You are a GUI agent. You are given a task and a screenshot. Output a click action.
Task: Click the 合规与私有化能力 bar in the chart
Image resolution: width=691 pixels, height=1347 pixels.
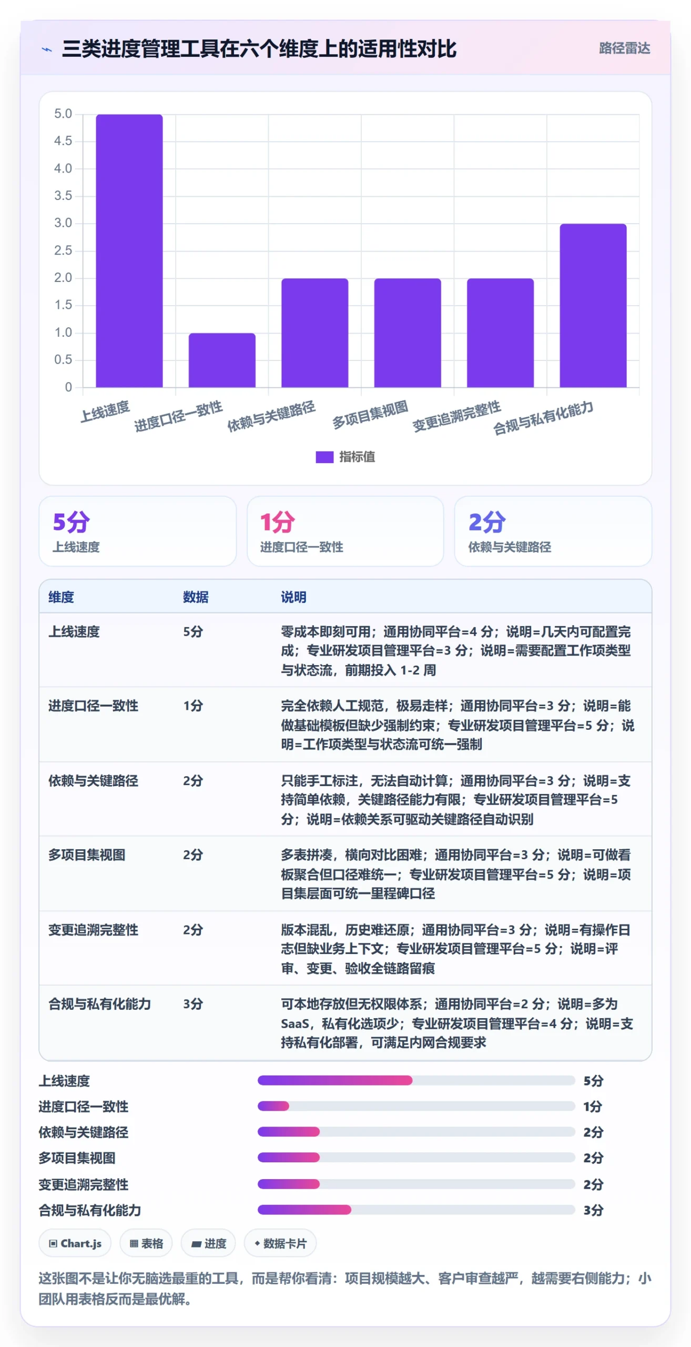pos(593,306)
